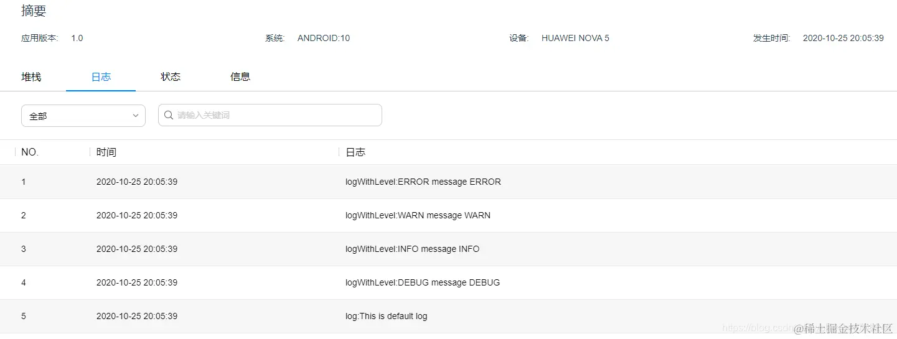Click the system value ANDROID:10
Viewport: 897px width, 339px height.
coord(324,39)
